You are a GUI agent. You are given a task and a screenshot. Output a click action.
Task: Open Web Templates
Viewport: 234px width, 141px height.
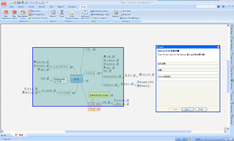[x=37, y=15]
